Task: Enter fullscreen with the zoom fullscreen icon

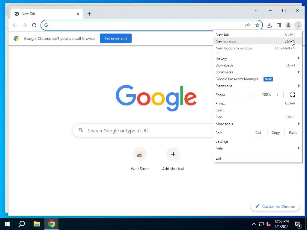Action: (x=293, y=95)
